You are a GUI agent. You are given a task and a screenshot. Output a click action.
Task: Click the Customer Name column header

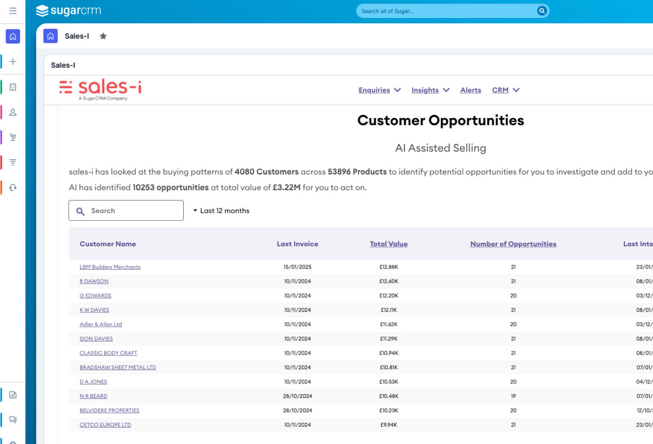click(108, 244)
